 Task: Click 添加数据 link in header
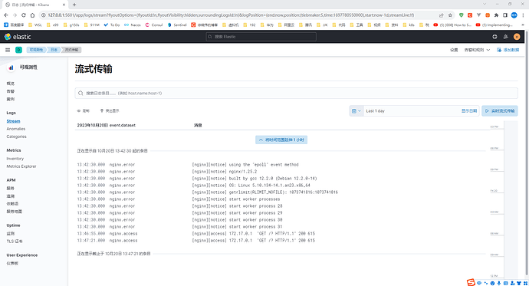[508, 50]
